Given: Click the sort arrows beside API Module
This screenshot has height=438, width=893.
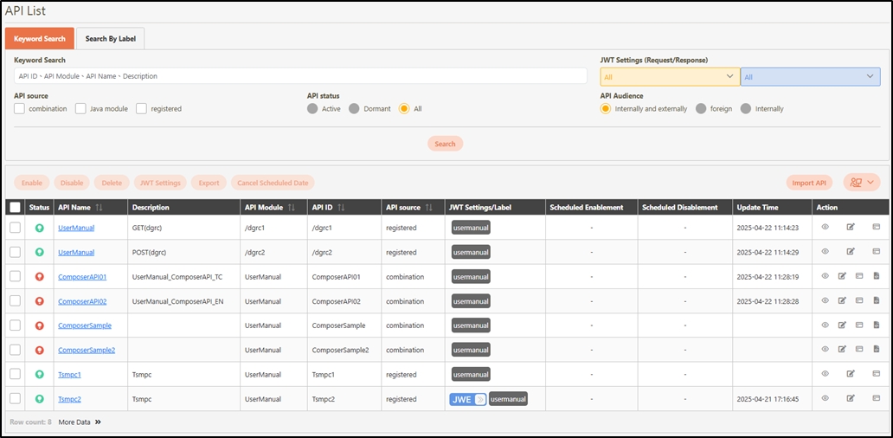Looking at the screenshot, I should click(x=292, y=208).
